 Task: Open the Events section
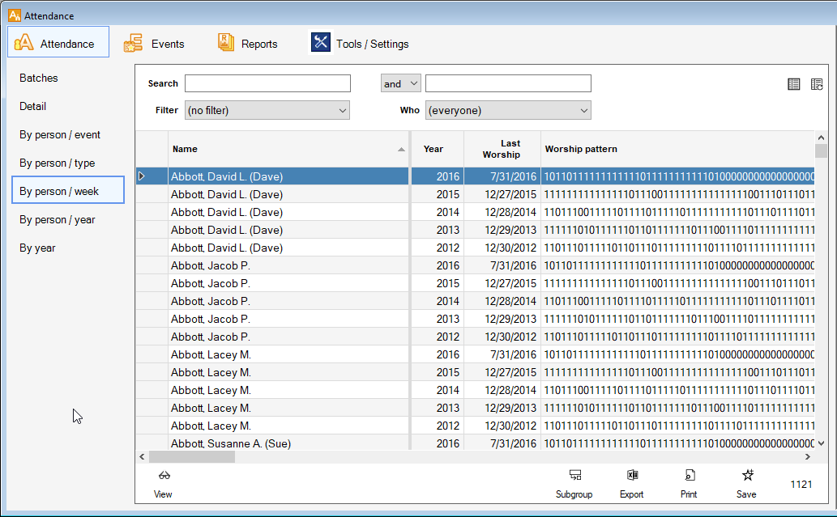click(x=154, y=44)
